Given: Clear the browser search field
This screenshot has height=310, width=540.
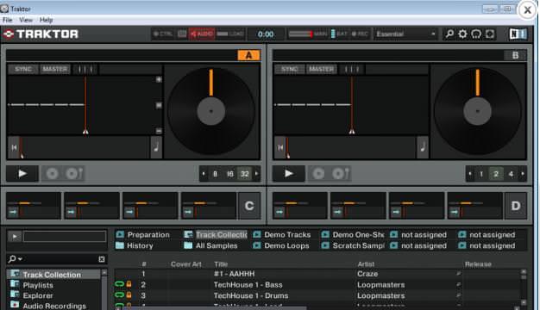Looking at the screenshot, I should coord(101,259).
